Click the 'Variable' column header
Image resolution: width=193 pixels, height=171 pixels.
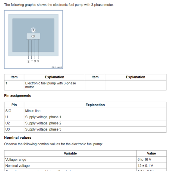70,154
